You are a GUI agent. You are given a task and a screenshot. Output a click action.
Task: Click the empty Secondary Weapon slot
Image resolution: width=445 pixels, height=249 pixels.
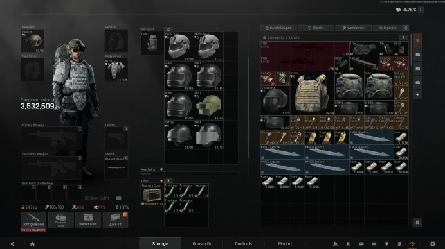pos(51,167)
